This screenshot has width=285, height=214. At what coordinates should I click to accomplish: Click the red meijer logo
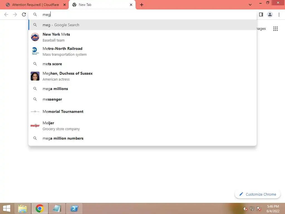(35, 126)
